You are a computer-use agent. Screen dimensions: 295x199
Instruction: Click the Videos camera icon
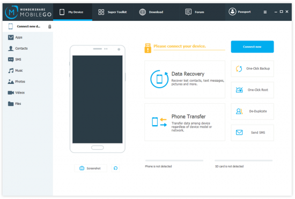pos(11,93)
